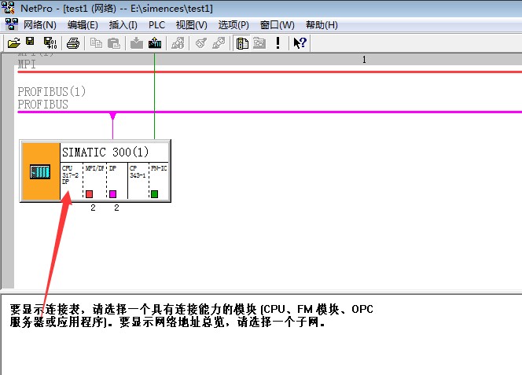
Task: Click the green PN-IO interface square
Action: (x=155, y=193)
